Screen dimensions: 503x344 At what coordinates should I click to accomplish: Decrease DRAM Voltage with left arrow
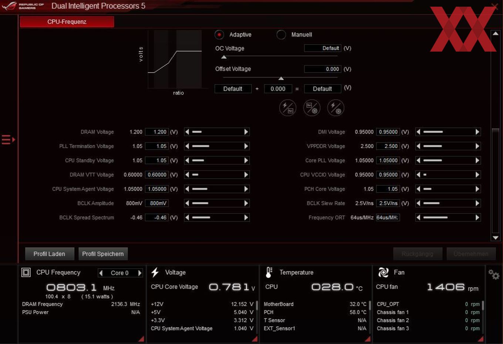(x=187, y=132)
